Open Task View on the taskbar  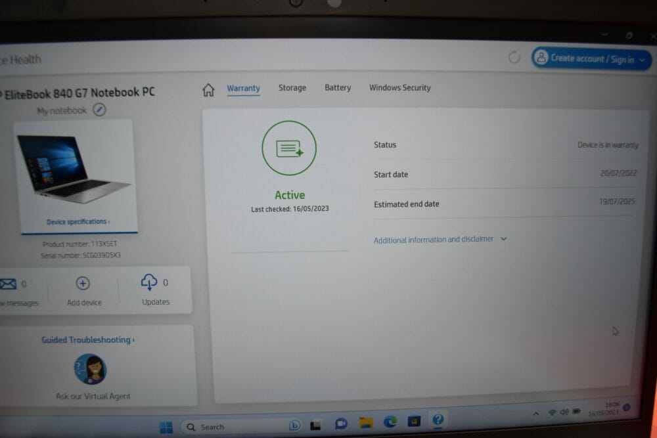[315, 425]
